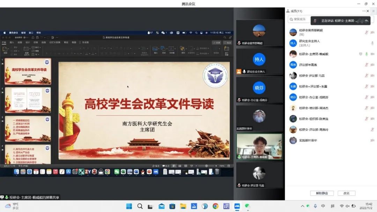This screenshot has width=377, height=212.
Task: Toggle camera icon in 主席团-赖威毅 row
Action: [x=372, y=54]
